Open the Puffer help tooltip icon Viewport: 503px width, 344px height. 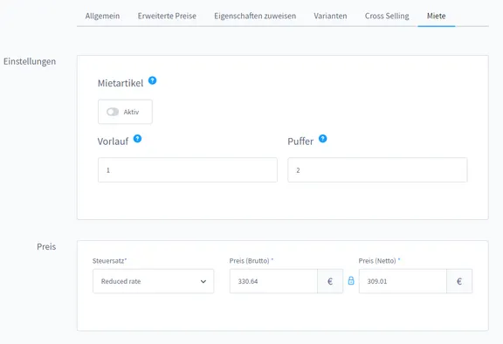tap(323, 139)
